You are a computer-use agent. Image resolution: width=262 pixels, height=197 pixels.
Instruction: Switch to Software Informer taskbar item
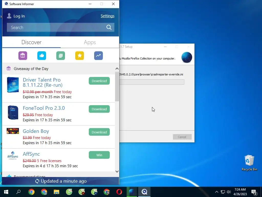click(x=144, y=192)
